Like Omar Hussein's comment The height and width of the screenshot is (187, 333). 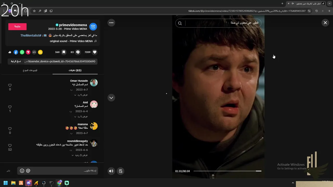click(10, 85)
